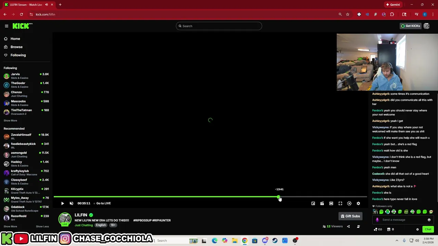Send message with Chat button
This screenshot has width=438, height=246.
428,229
